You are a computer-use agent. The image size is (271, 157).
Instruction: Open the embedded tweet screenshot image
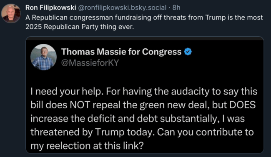point(145,95)
